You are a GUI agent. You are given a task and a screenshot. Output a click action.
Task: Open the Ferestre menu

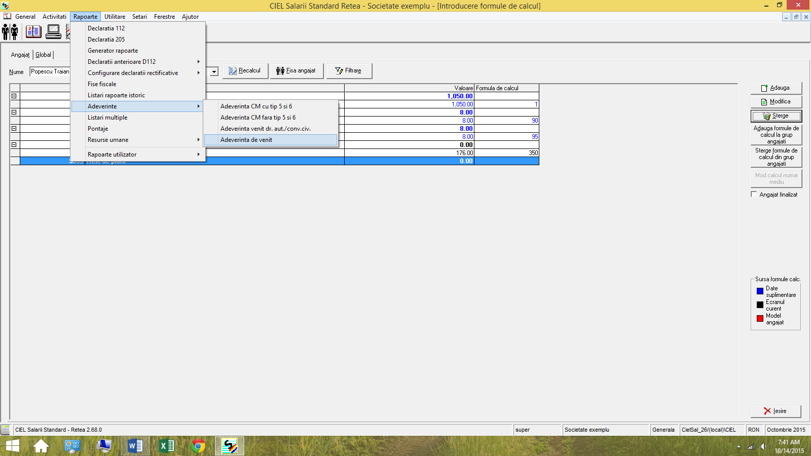click(x=164, y=17)
